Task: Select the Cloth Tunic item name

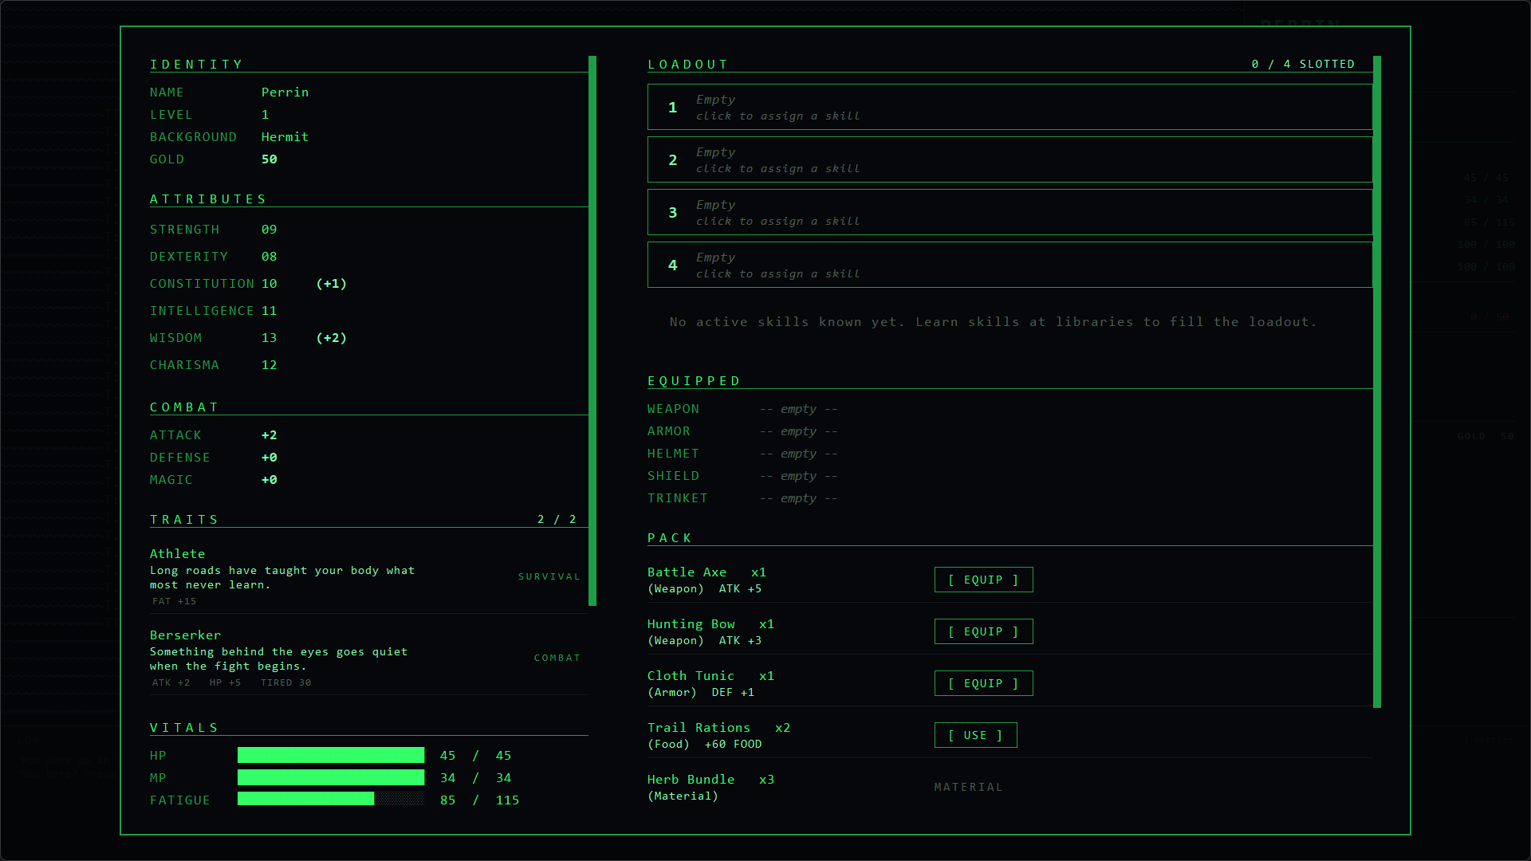Action: [x=691, y=676]
